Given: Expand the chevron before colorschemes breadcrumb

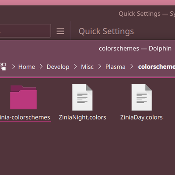Looking at the screenshot, I should click(132, 66).
